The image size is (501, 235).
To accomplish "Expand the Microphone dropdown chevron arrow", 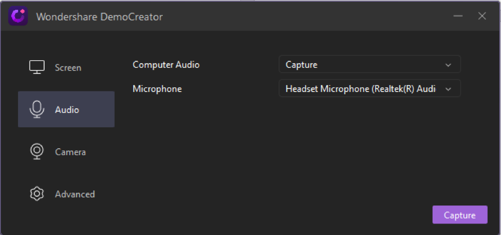I will (x=448, y=89).
